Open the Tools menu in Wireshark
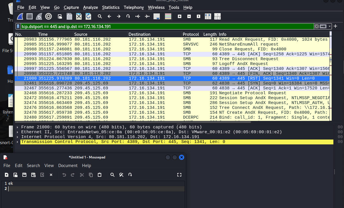344x208 pixels. point(174,7)
